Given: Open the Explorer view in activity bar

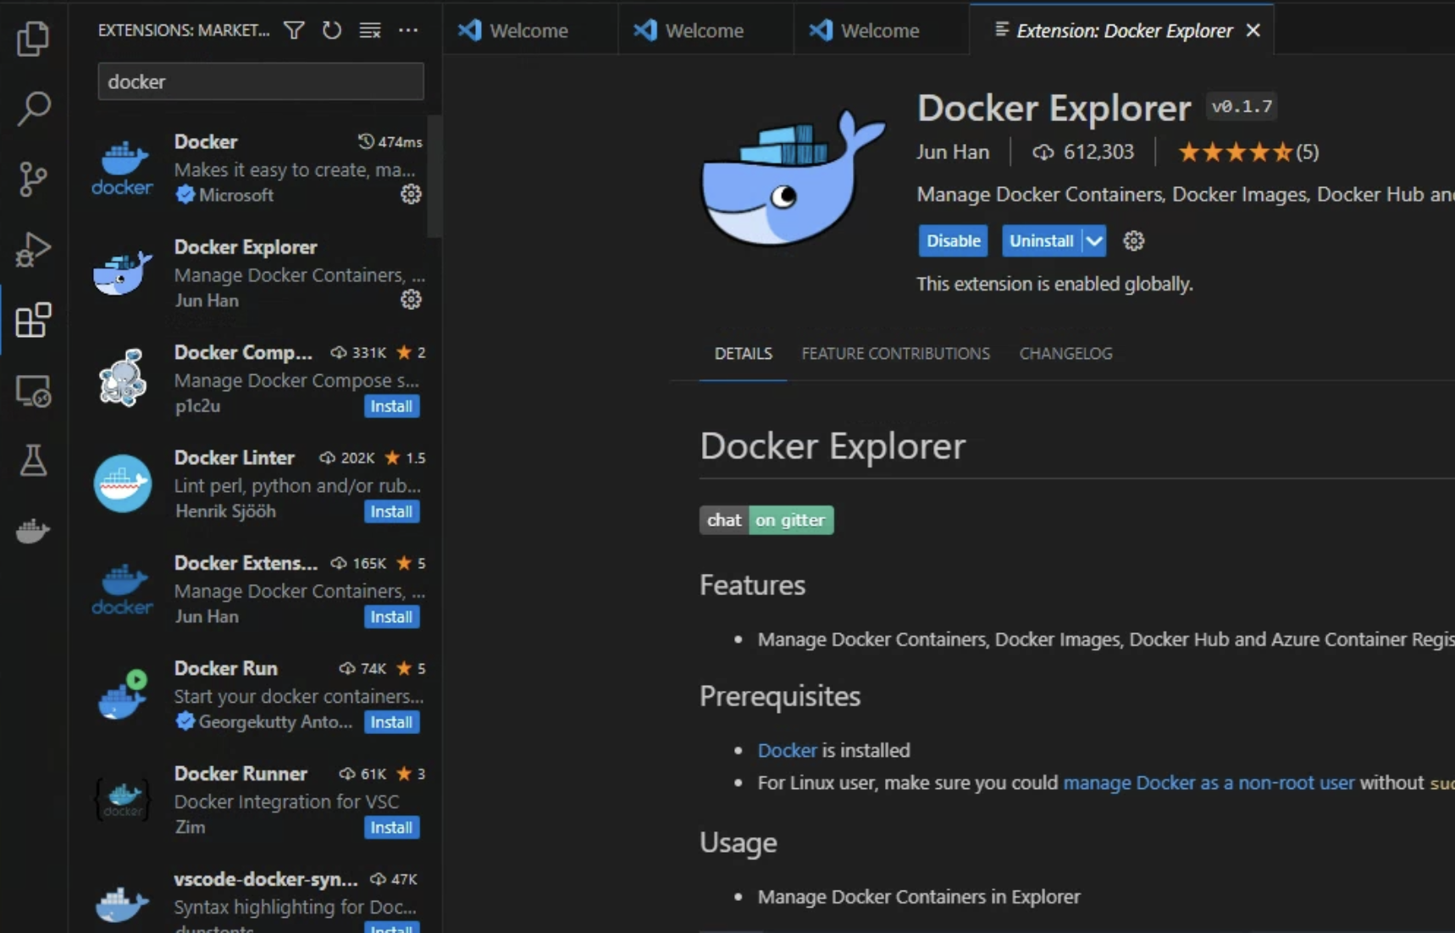Looking at the screenshot, I should [x=33, y=38].
